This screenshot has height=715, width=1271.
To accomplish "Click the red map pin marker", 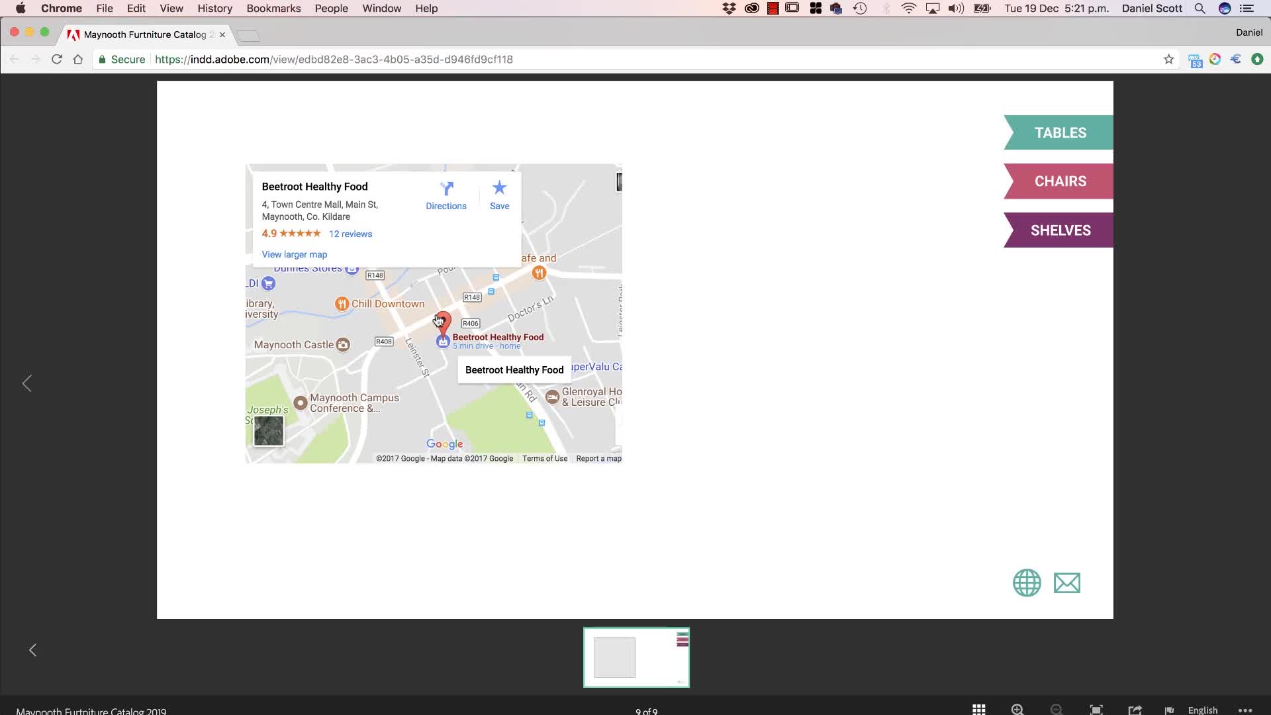I will tap(443, 323).
